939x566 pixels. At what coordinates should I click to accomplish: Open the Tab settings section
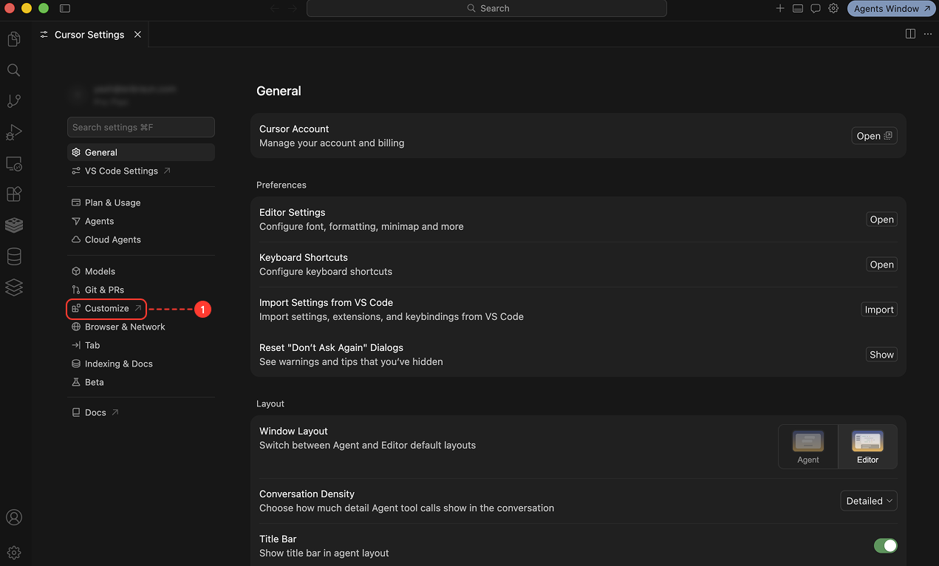[141, 345]
